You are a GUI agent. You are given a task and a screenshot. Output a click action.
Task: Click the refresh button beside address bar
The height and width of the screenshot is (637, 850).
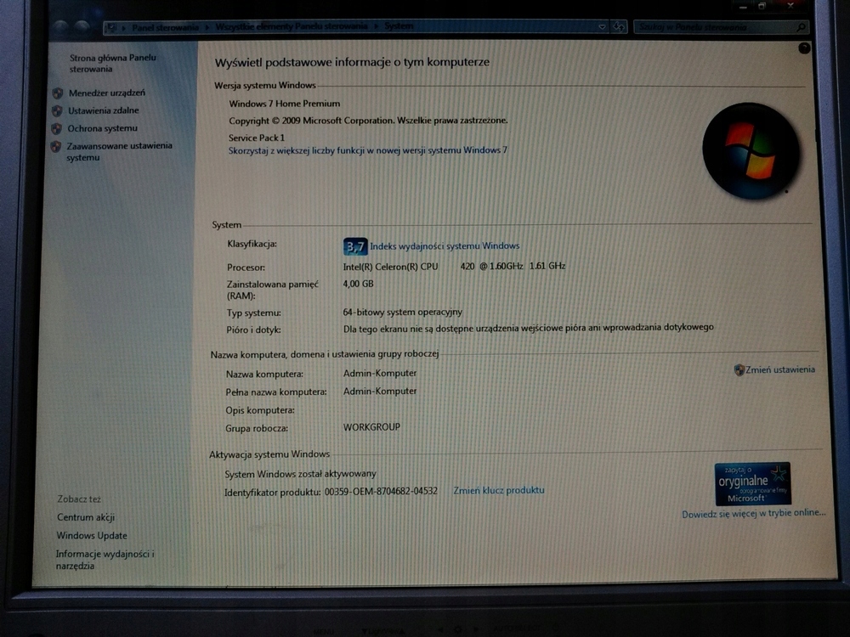(x=619, y=26)
